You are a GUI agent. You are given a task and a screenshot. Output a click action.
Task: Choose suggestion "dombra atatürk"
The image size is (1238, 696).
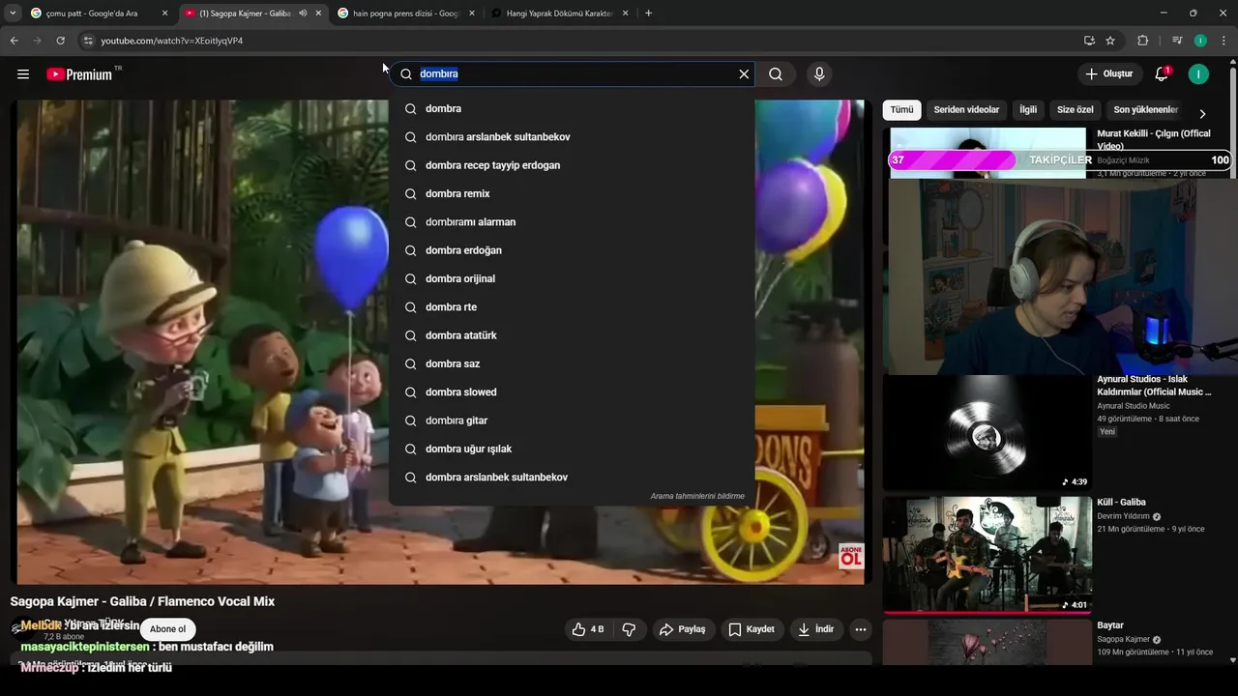[572, 335]
